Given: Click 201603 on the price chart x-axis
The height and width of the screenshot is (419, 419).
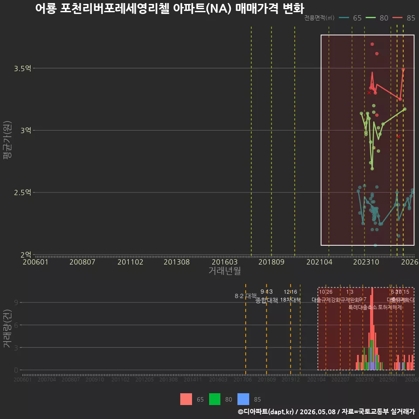Looking at the screenshot, I should [224, 262].
